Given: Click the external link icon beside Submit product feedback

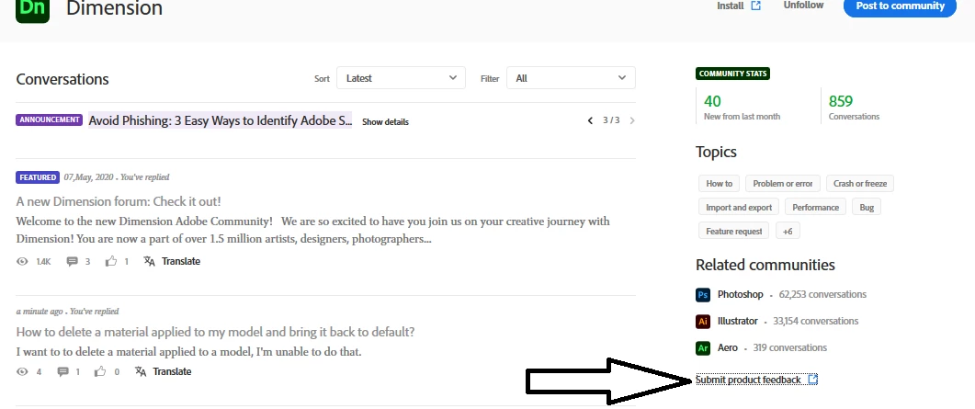Looking at the screenshot, I should click(812, 380).
